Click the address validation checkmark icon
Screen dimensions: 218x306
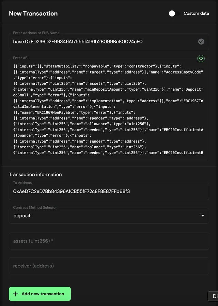point(201,41)
